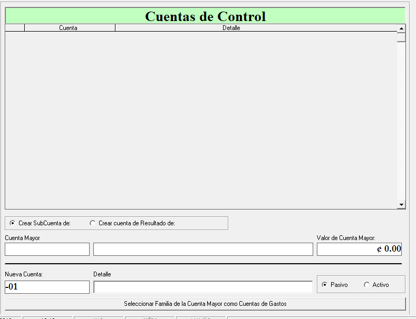Click the Cuenta column header
The image size is (416, 319).
(69, 28)
